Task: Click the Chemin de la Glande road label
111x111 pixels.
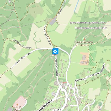Action: [23, 58]
